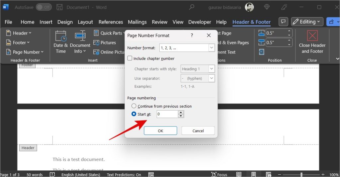340x177 pixels.
Task: Select Continue from previous section
Action: pyautogui.click(x=134, y=106)
